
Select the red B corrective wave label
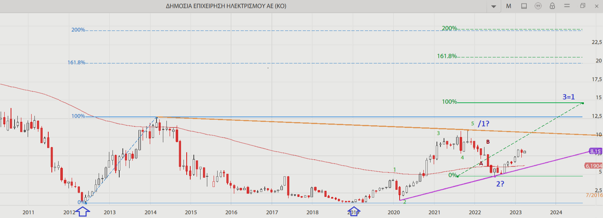tap(488, 142)
